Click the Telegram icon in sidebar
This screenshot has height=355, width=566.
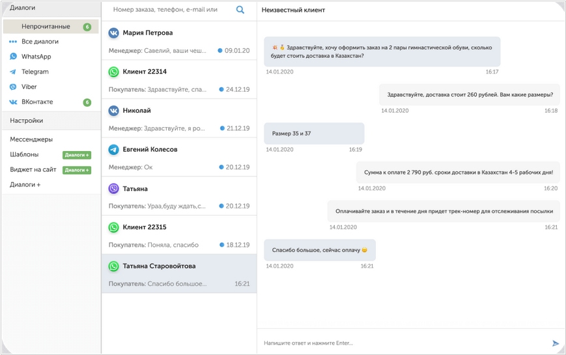14,72
